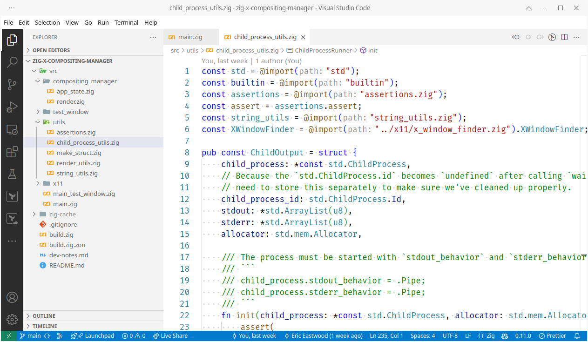Open GitLens Launchpad from status bar

92,336
